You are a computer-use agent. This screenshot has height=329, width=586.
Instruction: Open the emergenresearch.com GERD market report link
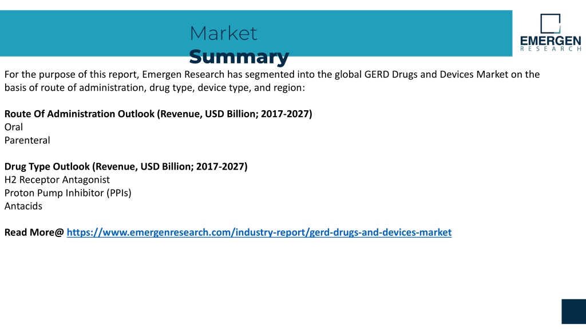click(x=259, y=232)
